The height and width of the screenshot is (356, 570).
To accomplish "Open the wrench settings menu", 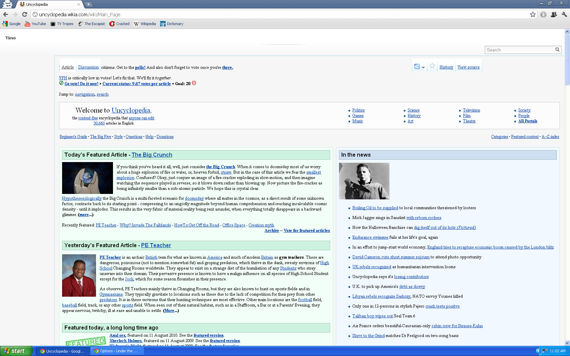I will pyautogui.click(x=564, y=14).
